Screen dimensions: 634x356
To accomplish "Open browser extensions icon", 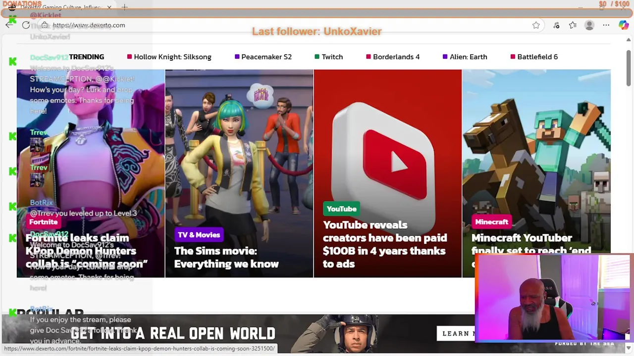I will click(556, 25).
